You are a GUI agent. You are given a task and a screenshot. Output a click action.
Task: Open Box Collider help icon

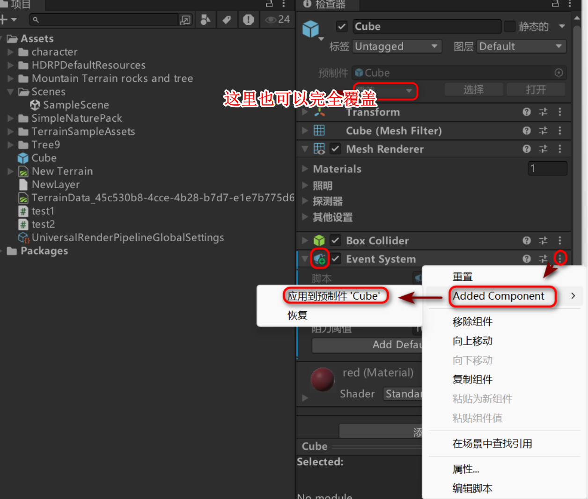tap(527, 241)
